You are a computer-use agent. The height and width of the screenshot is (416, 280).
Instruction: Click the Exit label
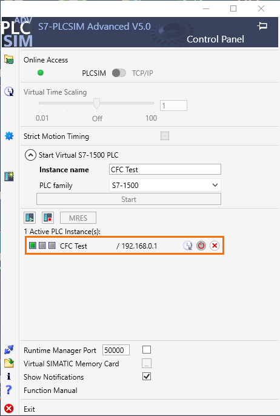click(29, 409)
